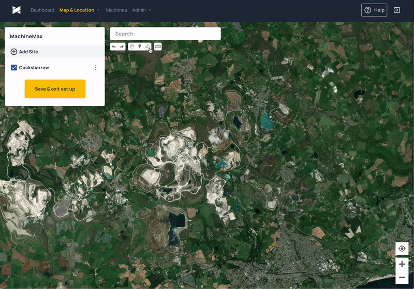
Task: Center map on my current location
Action: 402,249
